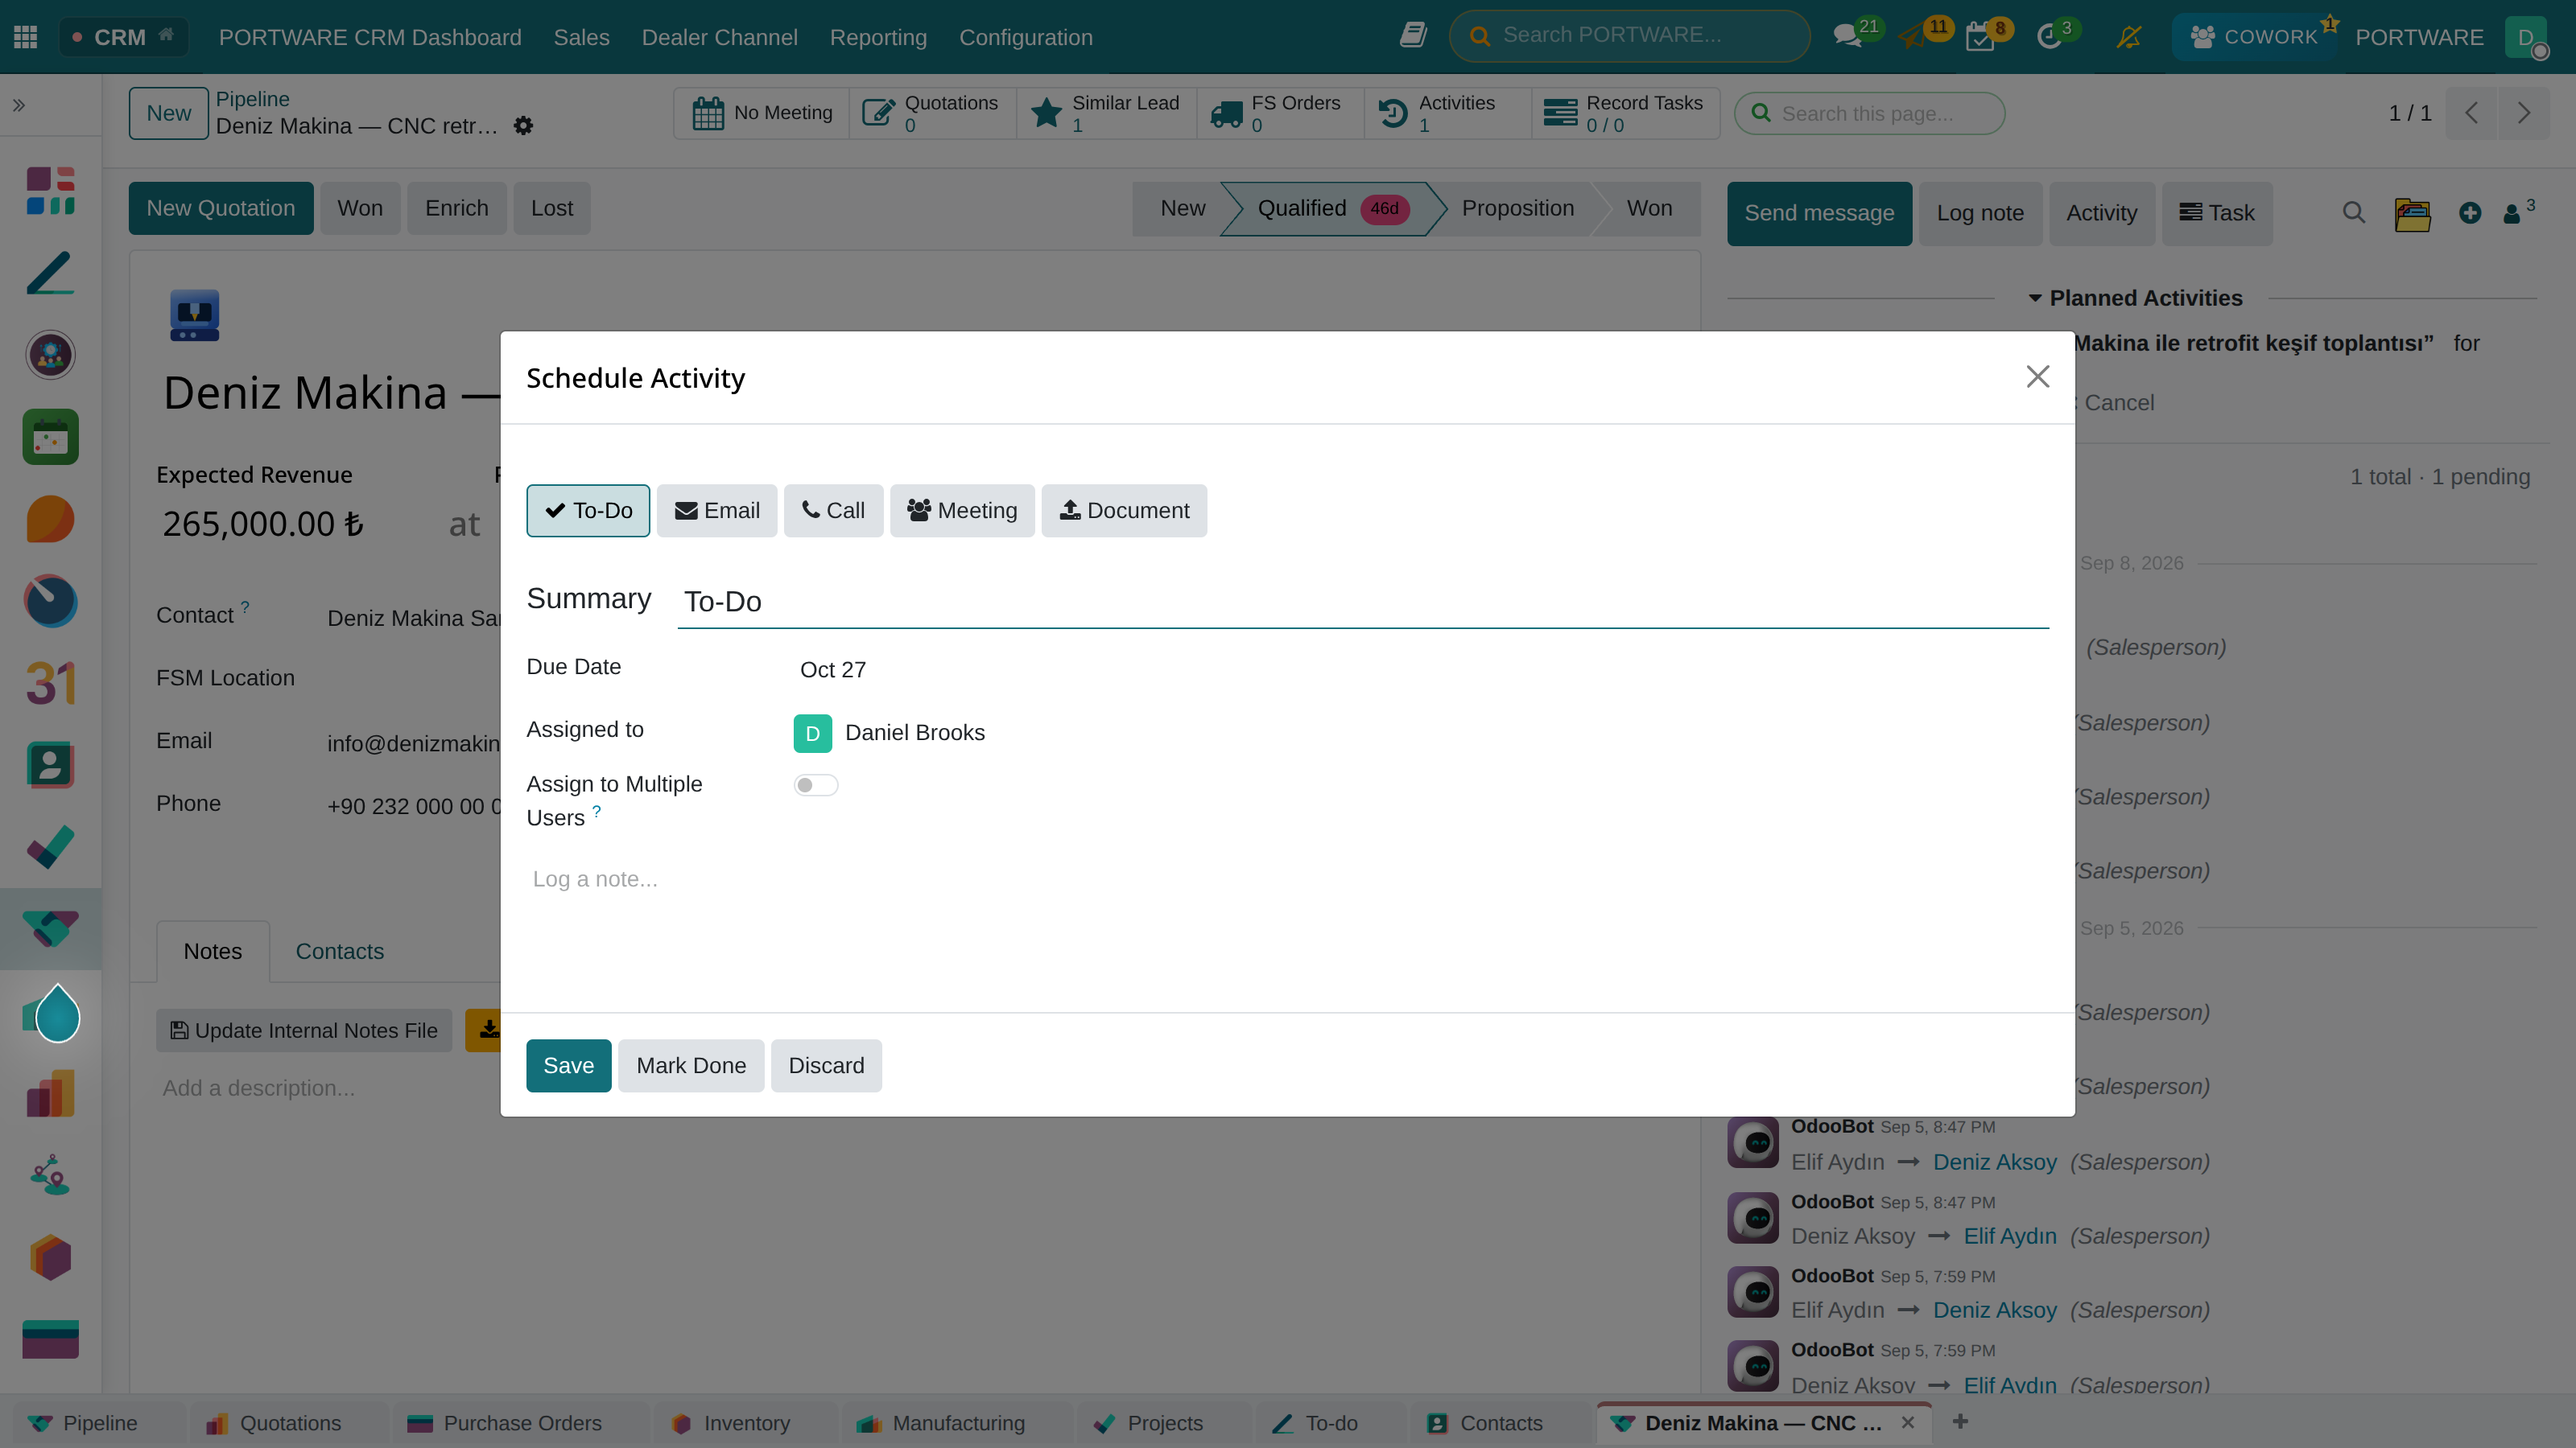Click the Log a note text area
This screenshot has width=2576, height=1448.
click(x=1287, y=879)
